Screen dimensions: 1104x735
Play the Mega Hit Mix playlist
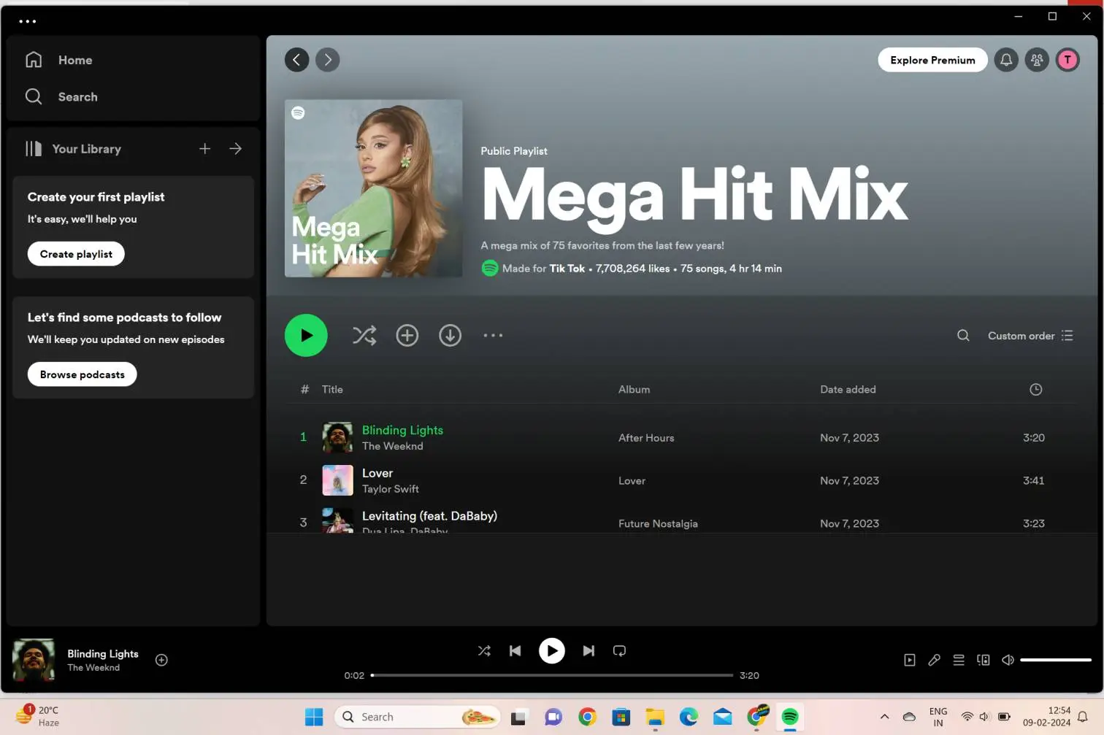[x=306, y=336]
